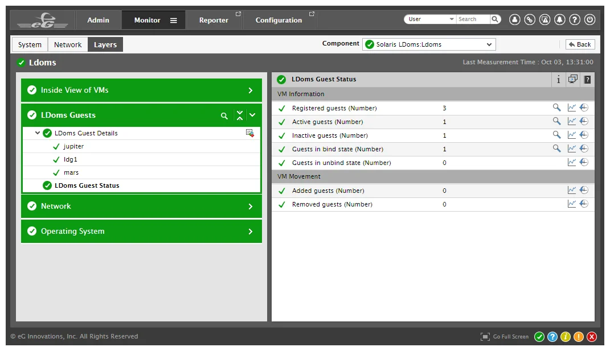Show the graph for Guests in bind state
Viewport: 610px width, 351px height.
571,148
